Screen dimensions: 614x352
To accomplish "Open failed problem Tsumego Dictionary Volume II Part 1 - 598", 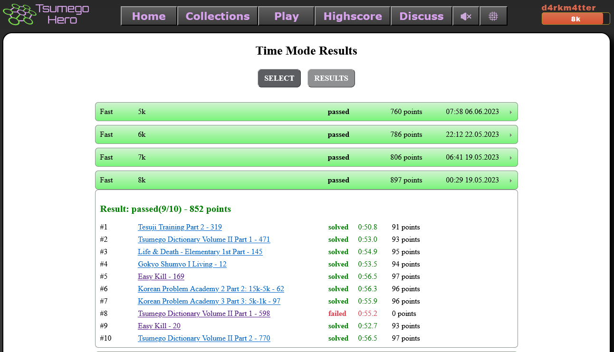I will (204, 314).
